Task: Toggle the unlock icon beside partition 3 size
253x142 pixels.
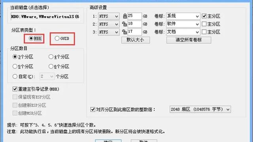Action: (125, 32)
